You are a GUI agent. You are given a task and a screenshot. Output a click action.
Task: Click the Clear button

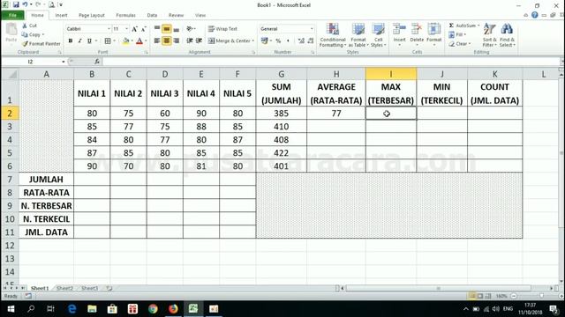pyautogui.click(x=459, y=43)
